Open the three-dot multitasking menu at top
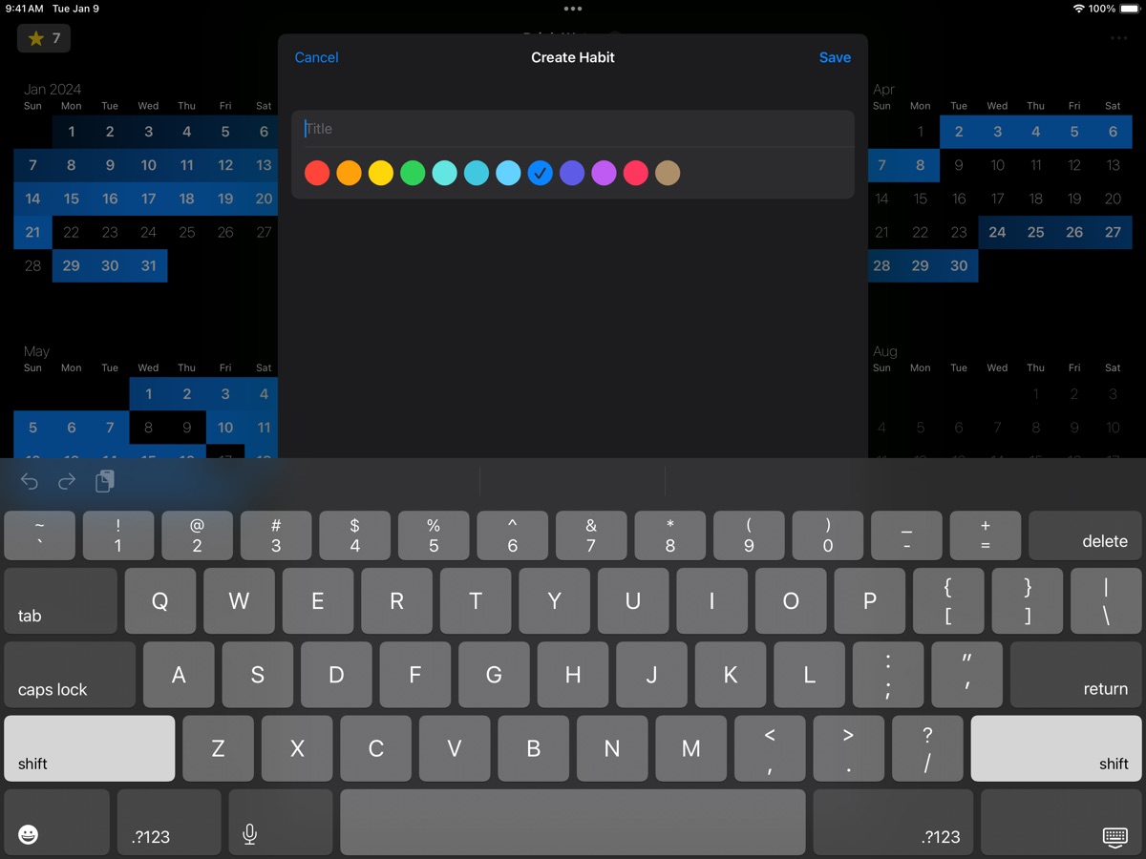Screen dimensions: 1146x859 [573, 9]
